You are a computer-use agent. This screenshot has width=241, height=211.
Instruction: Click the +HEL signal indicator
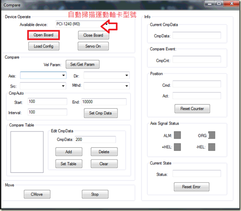(x=177, y=147)
